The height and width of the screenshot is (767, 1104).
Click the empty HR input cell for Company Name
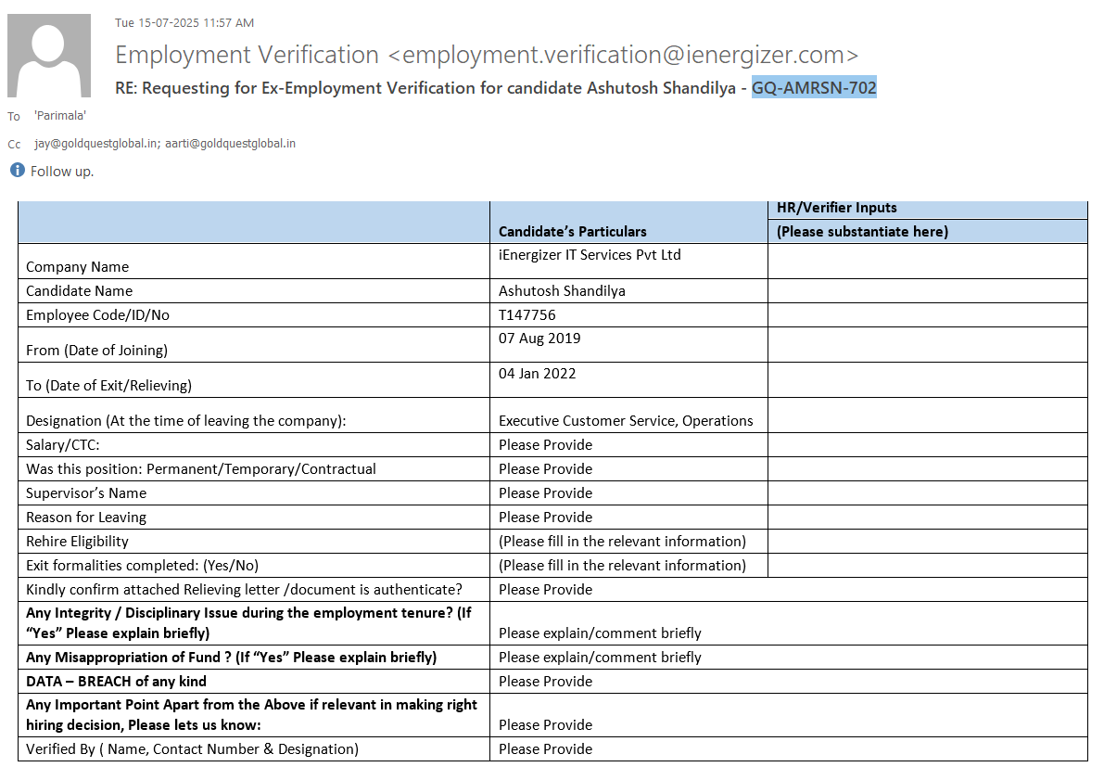coord(927,261)
